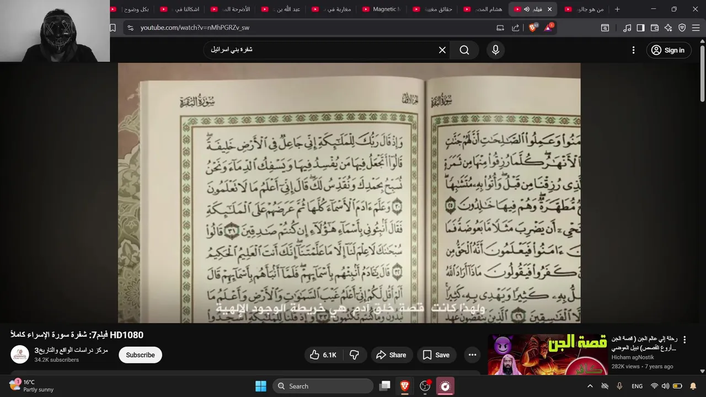Open the notifications bell in the tray
Image resolution: width=706 pixels, height=397 pixels.
693,386
